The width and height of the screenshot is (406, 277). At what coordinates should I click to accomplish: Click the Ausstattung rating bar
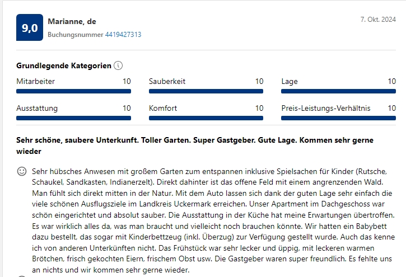73,118
